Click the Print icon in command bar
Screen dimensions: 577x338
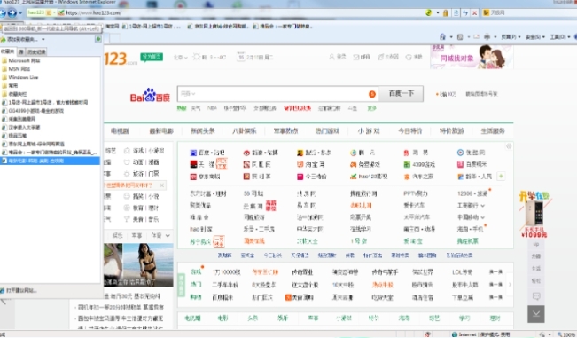pos(487,37)
